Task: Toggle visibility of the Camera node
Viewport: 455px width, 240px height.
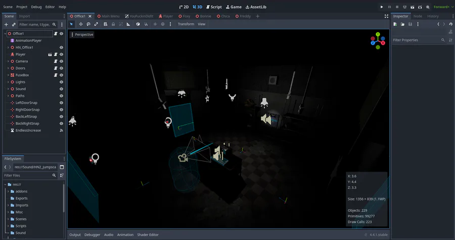Action: (61, 61)
